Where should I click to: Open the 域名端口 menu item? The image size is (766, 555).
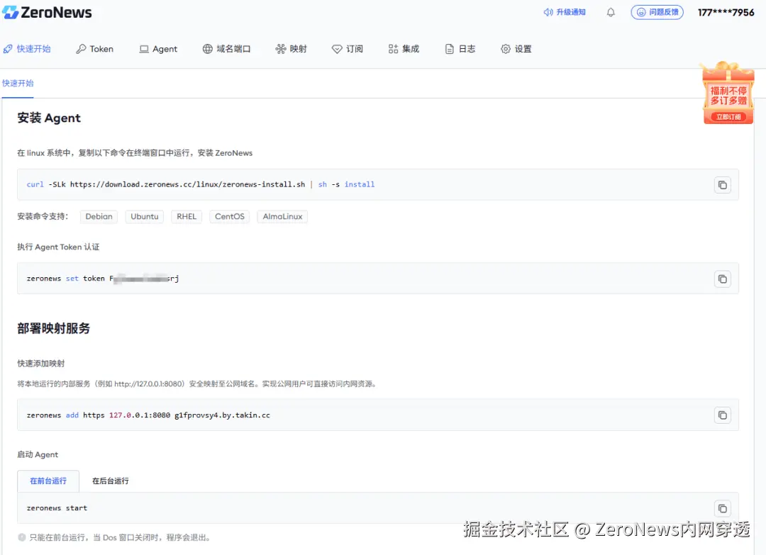227,49
